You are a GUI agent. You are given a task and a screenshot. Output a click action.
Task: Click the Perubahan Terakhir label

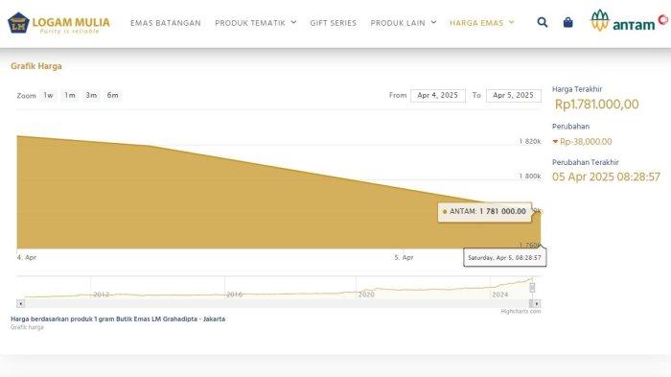point(586,162)
